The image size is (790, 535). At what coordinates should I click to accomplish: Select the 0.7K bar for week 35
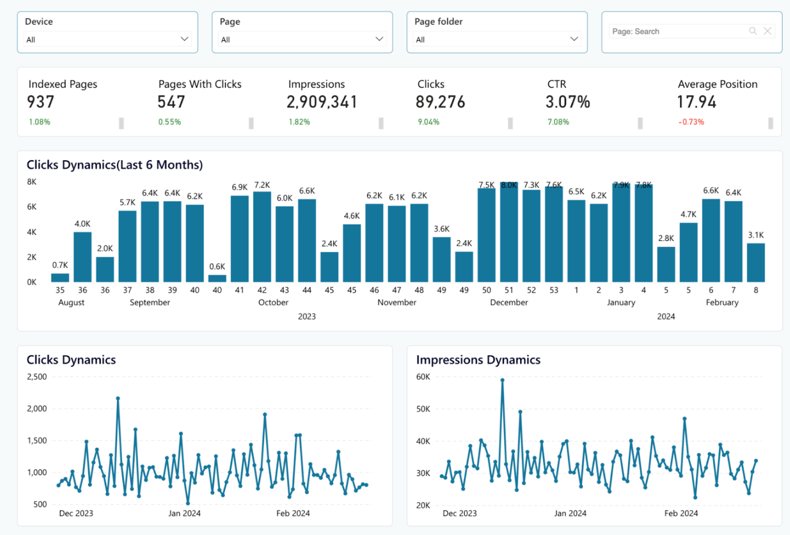(x=60, y=277)
